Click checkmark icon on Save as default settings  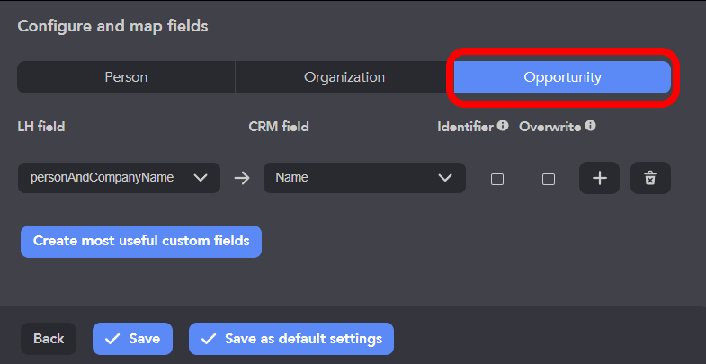tap(209, 339)
